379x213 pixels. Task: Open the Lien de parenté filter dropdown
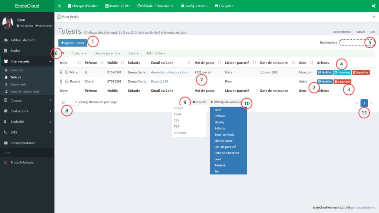[106, 53]
